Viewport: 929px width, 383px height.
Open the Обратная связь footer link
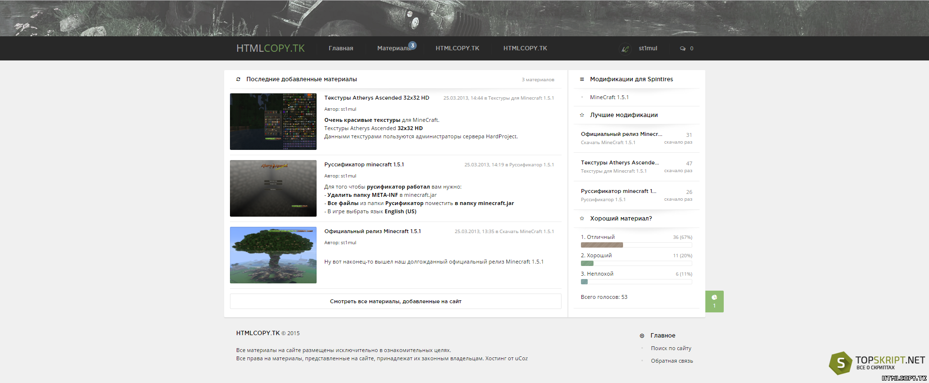coord(672,361)
